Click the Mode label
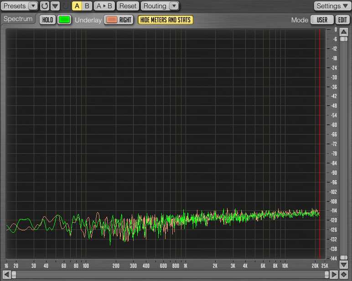The width and height of the screenshot is (352, 281). coord(300,20)
